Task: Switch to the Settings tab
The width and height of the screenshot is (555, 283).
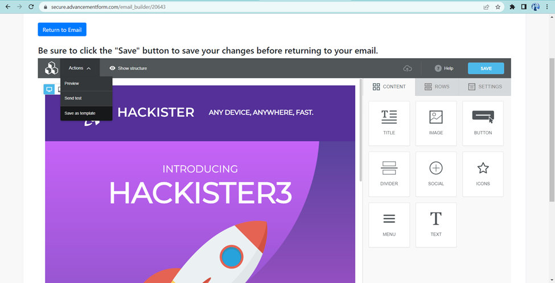Action: (x=485, y=87)
